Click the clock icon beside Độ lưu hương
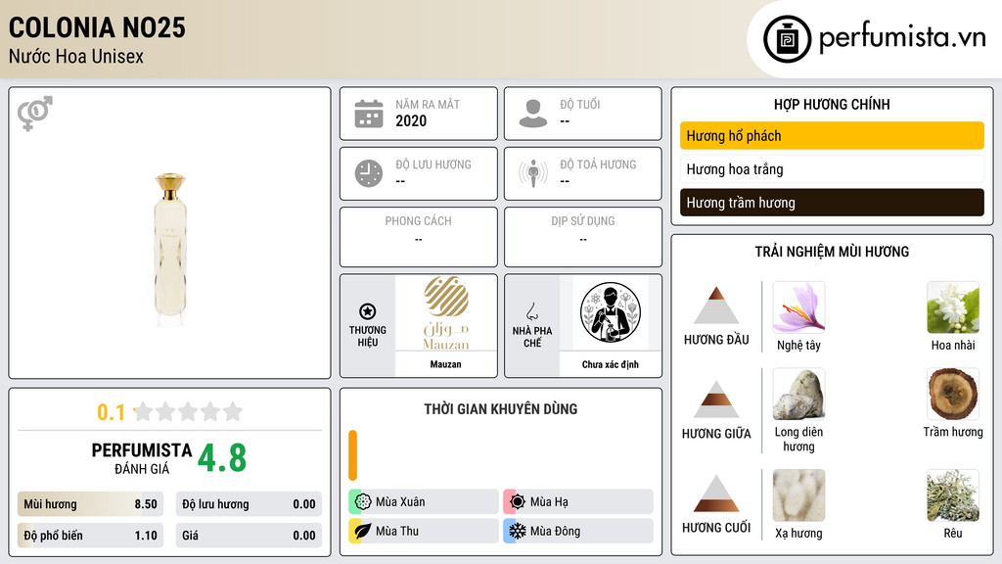This screenshot has width=1002, height=564. [x=369, y=173]
